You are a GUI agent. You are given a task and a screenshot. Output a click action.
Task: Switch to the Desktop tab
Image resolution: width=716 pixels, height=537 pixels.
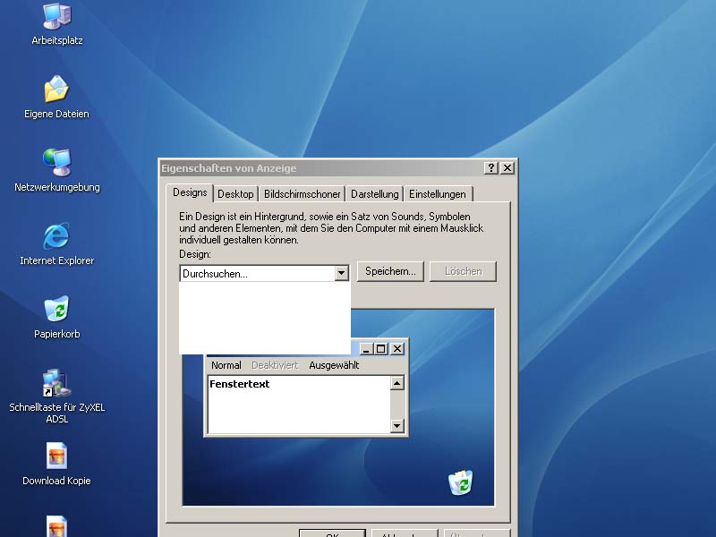tap(235, 194)
